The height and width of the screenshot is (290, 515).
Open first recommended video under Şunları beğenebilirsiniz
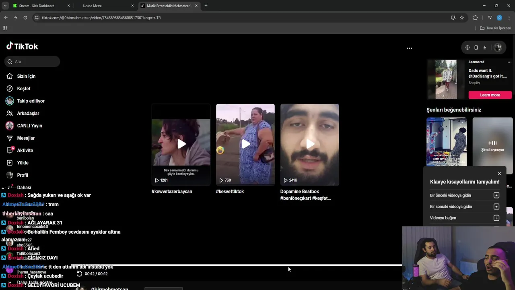[x=447, y=142]
